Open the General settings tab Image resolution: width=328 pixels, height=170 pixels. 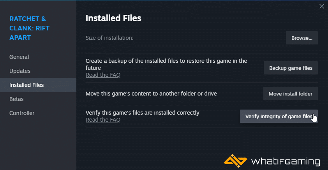(19, 57)
